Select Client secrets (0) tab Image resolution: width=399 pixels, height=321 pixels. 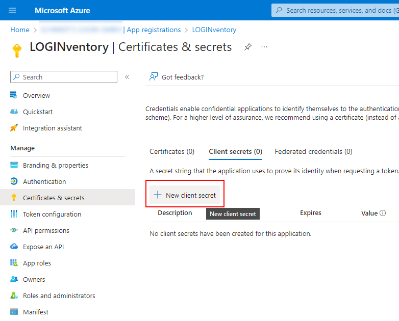pos(235,152)
